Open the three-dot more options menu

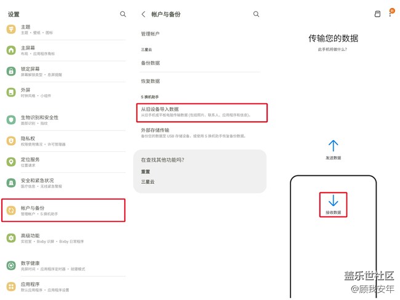click(390, 14)
